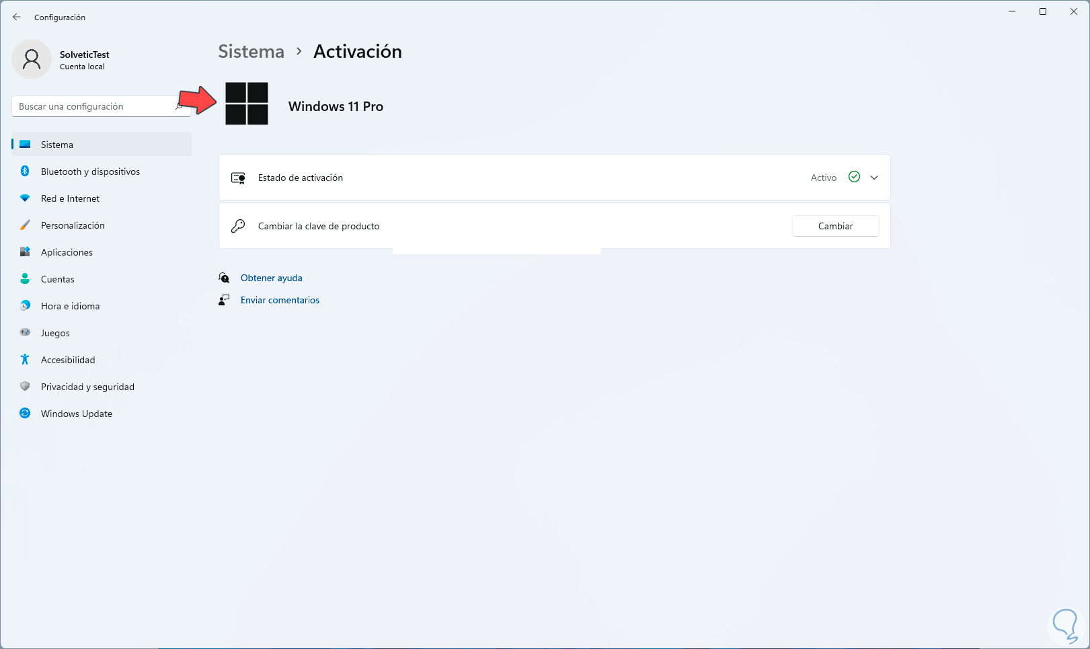1090x649 pixels.
Task: Go to Aplicaciones settings
Action: [x=102, y=252]
